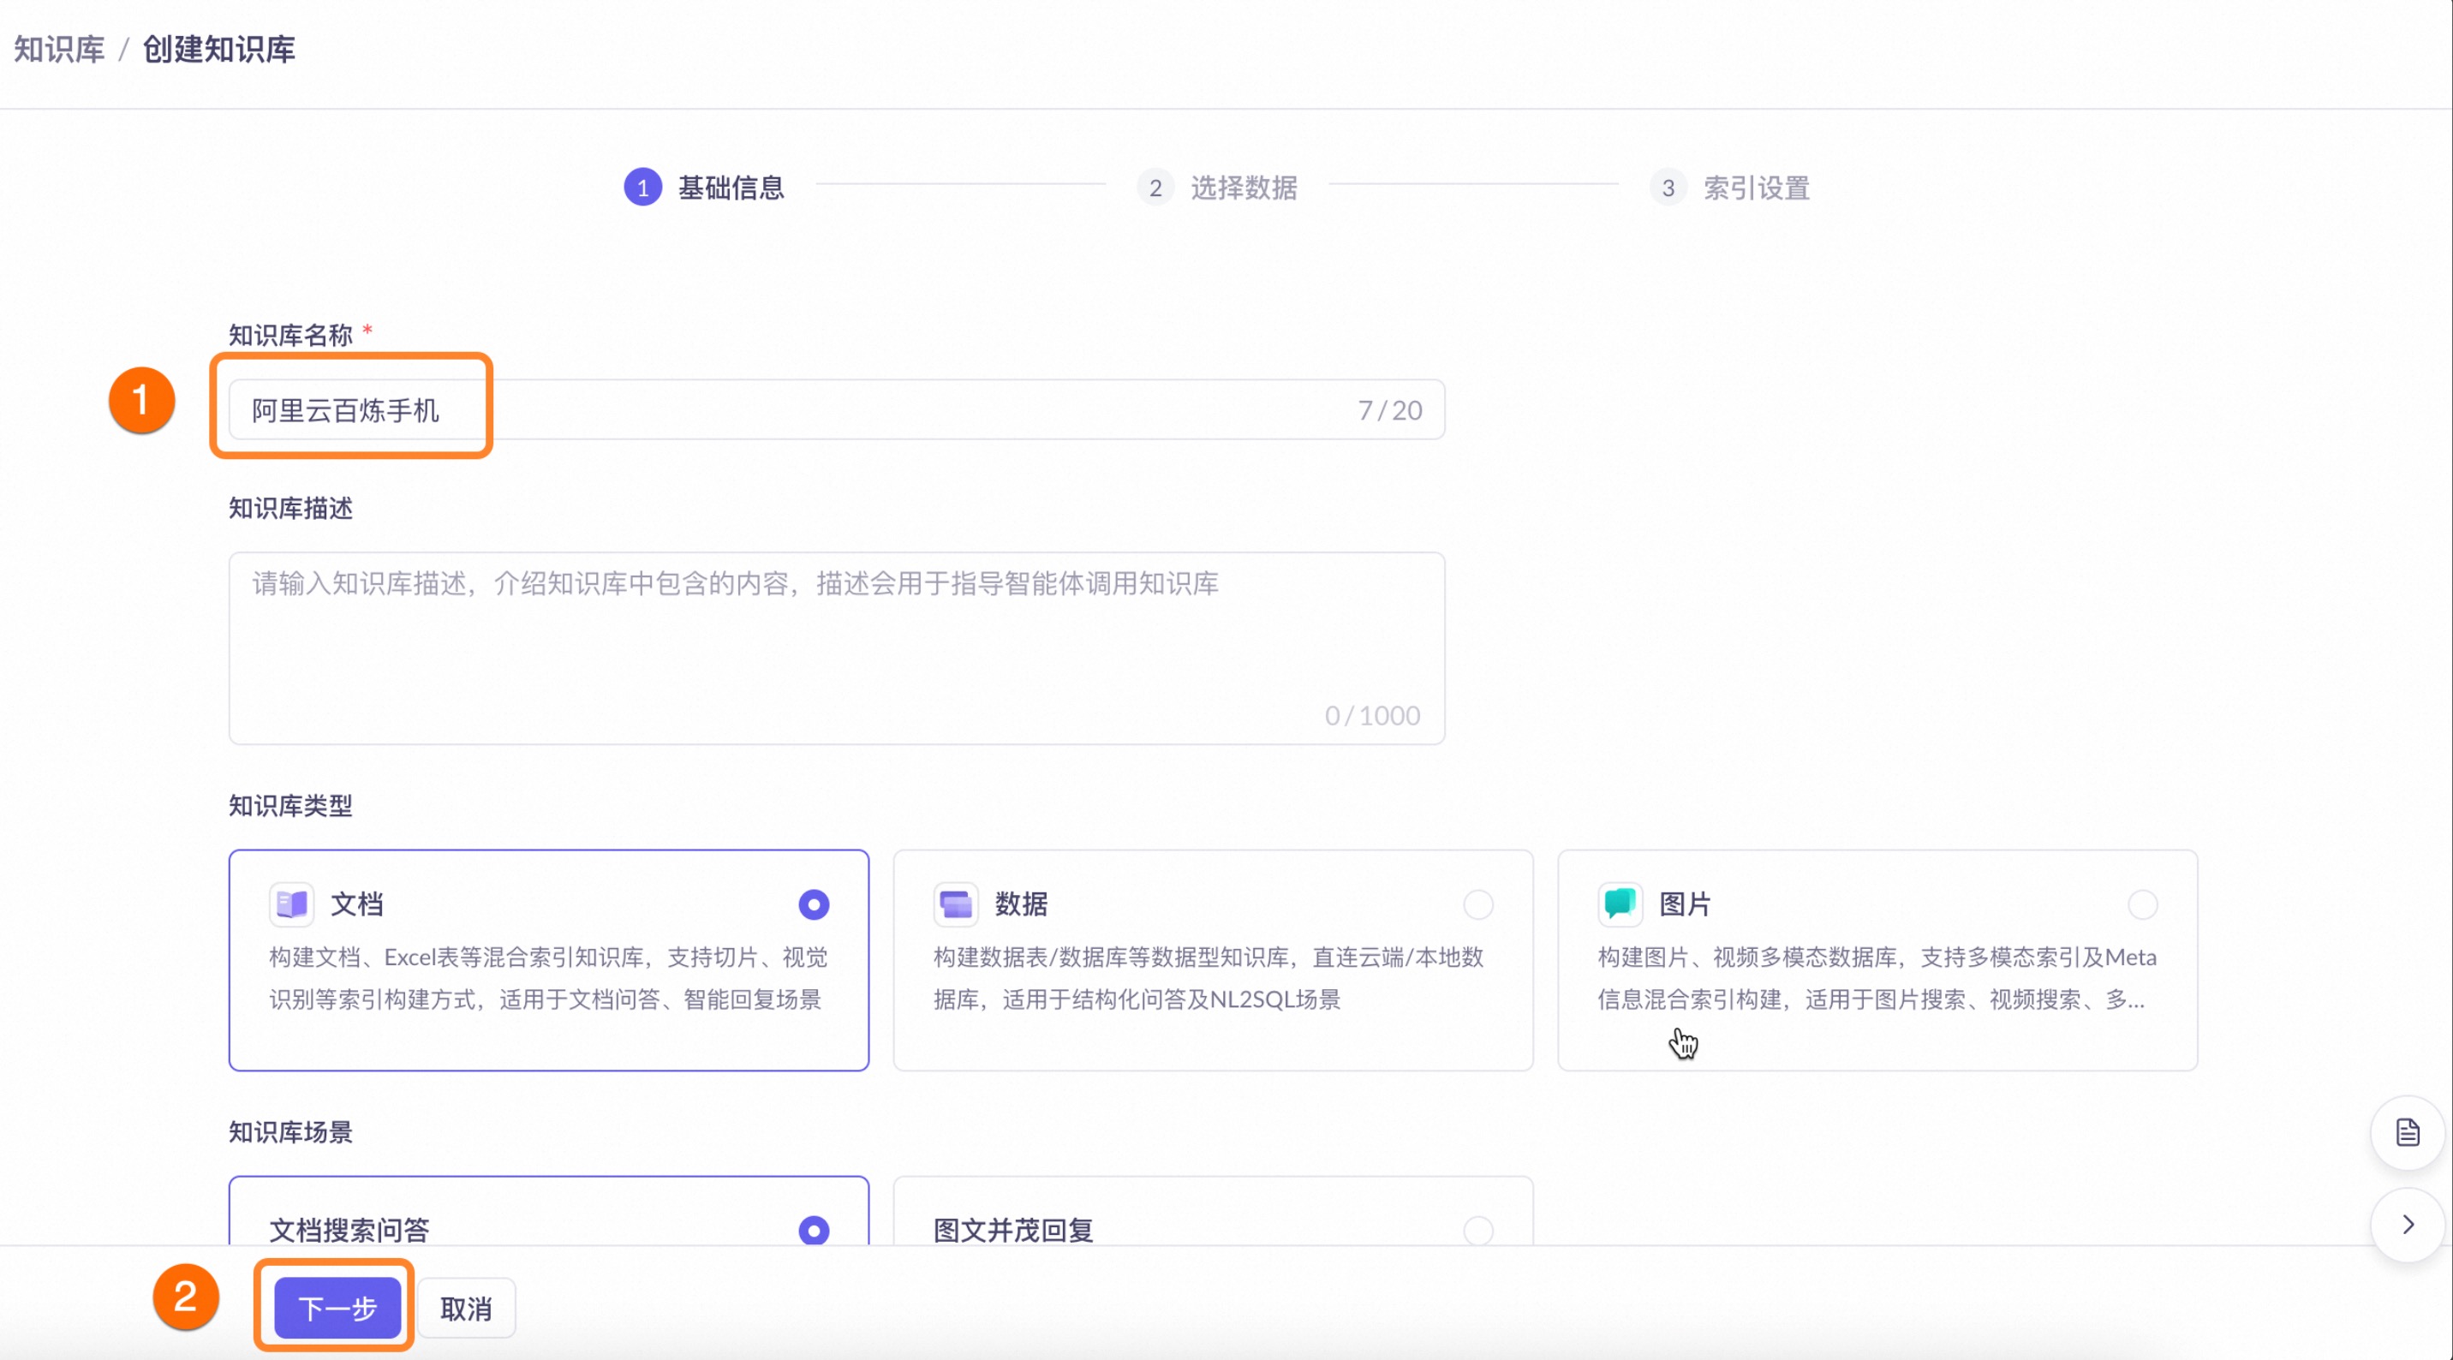Click the 取消 button

coord(466,1308)
